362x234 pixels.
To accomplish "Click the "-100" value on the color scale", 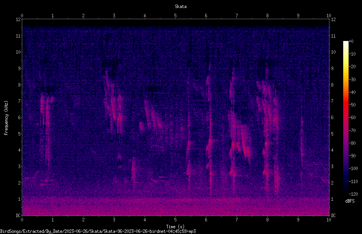I will tap(353, 169).
